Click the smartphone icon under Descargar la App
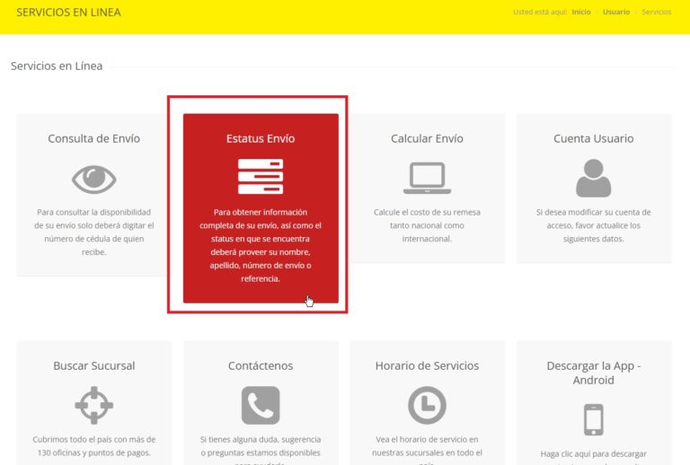 coord(594,420)
